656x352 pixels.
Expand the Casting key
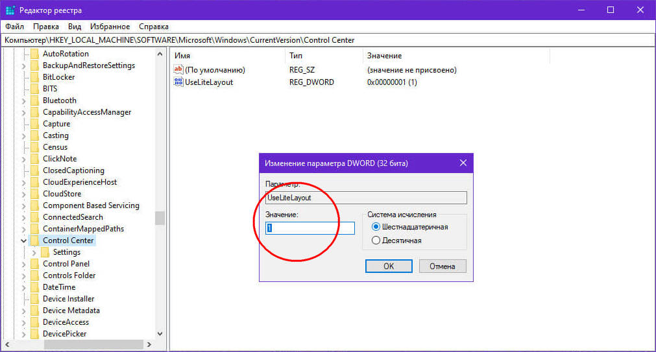pos(24,136)
